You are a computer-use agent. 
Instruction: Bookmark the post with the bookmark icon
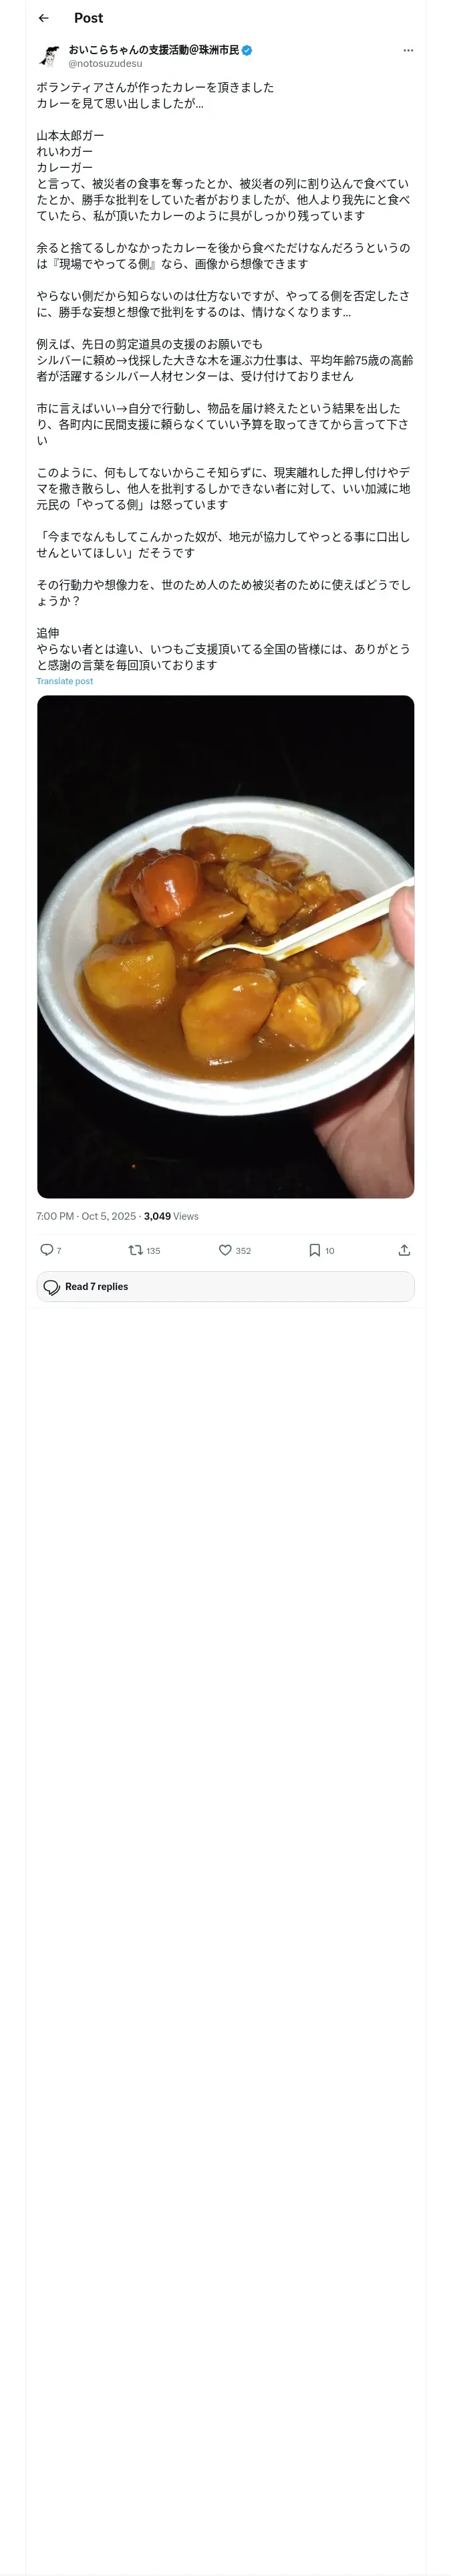[x=314, y=1249]
